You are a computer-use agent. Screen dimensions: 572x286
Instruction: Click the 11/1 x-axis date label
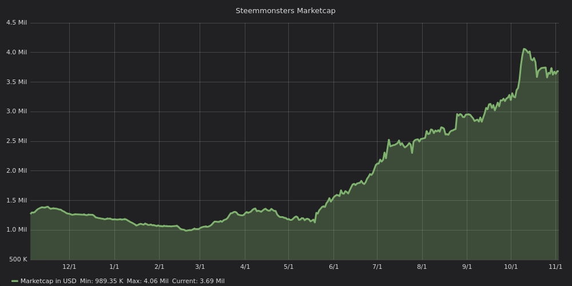coord(555,267)
